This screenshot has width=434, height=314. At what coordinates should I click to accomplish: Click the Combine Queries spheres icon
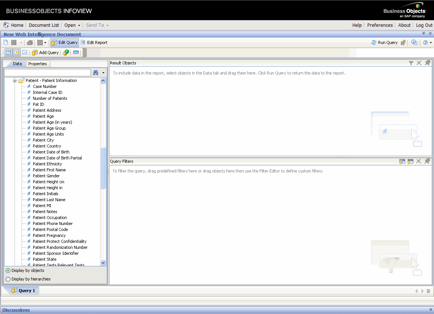[66, 52]
